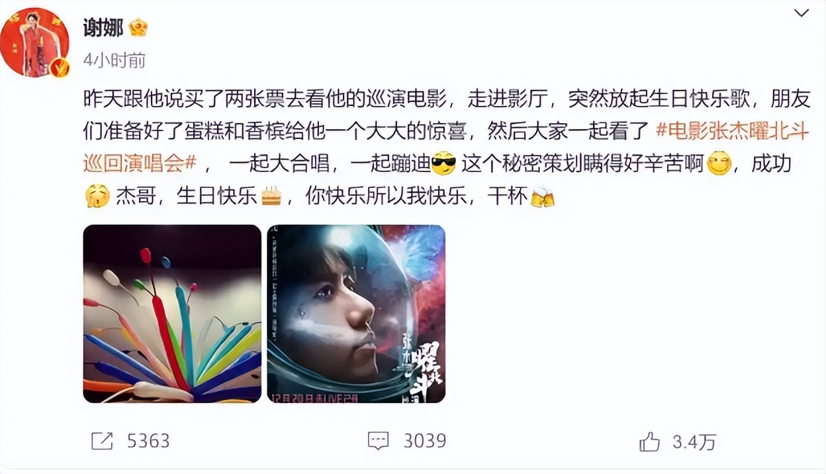Image resolution: width=826 pixels, height=474 pixels.
Task: Click the smiling emoji after 好辛苦啊
Action: [x=719, y=164]
